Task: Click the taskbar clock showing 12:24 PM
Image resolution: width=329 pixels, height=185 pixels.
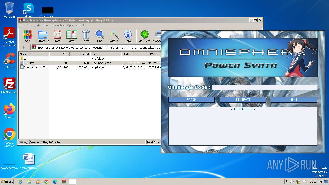Action: coord(316,182)
